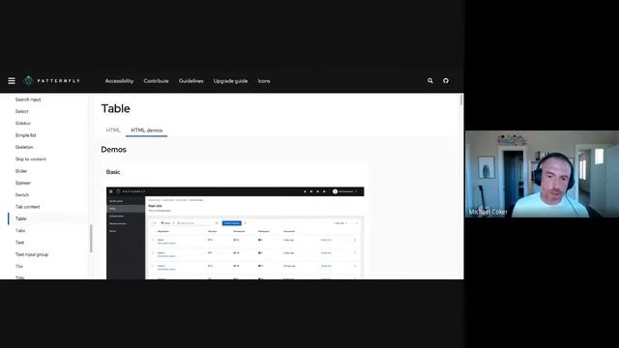This screenshot has height=348, width=619.
Task: Go to Spinner in sidebar
Action: click(x=23, y=183)
